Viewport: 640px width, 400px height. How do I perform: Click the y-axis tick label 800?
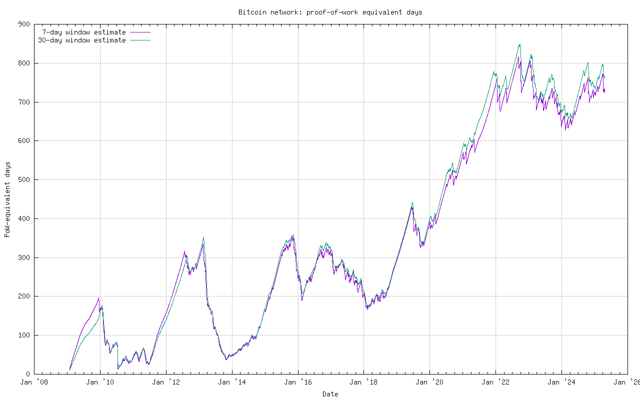click(24, 63)
